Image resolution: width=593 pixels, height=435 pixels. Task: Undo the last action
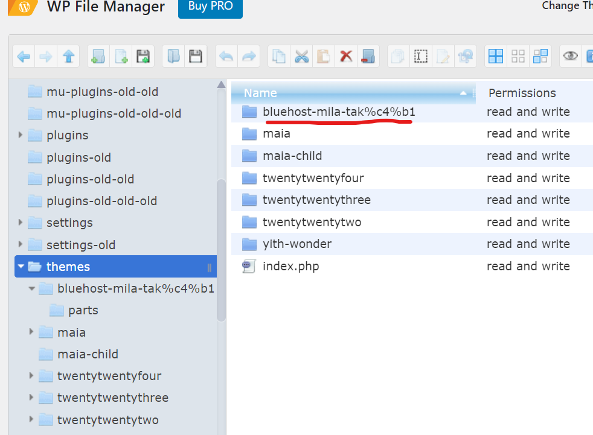pyautogui.click(x=226, y=56)
